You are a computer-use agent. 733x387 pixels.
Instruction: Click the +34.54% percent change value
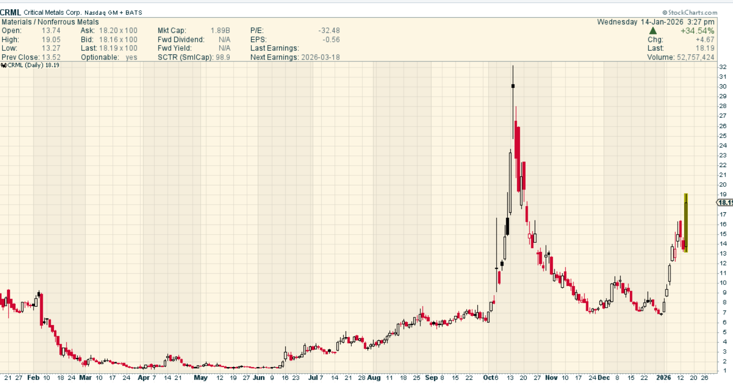[x=697, y=30]
